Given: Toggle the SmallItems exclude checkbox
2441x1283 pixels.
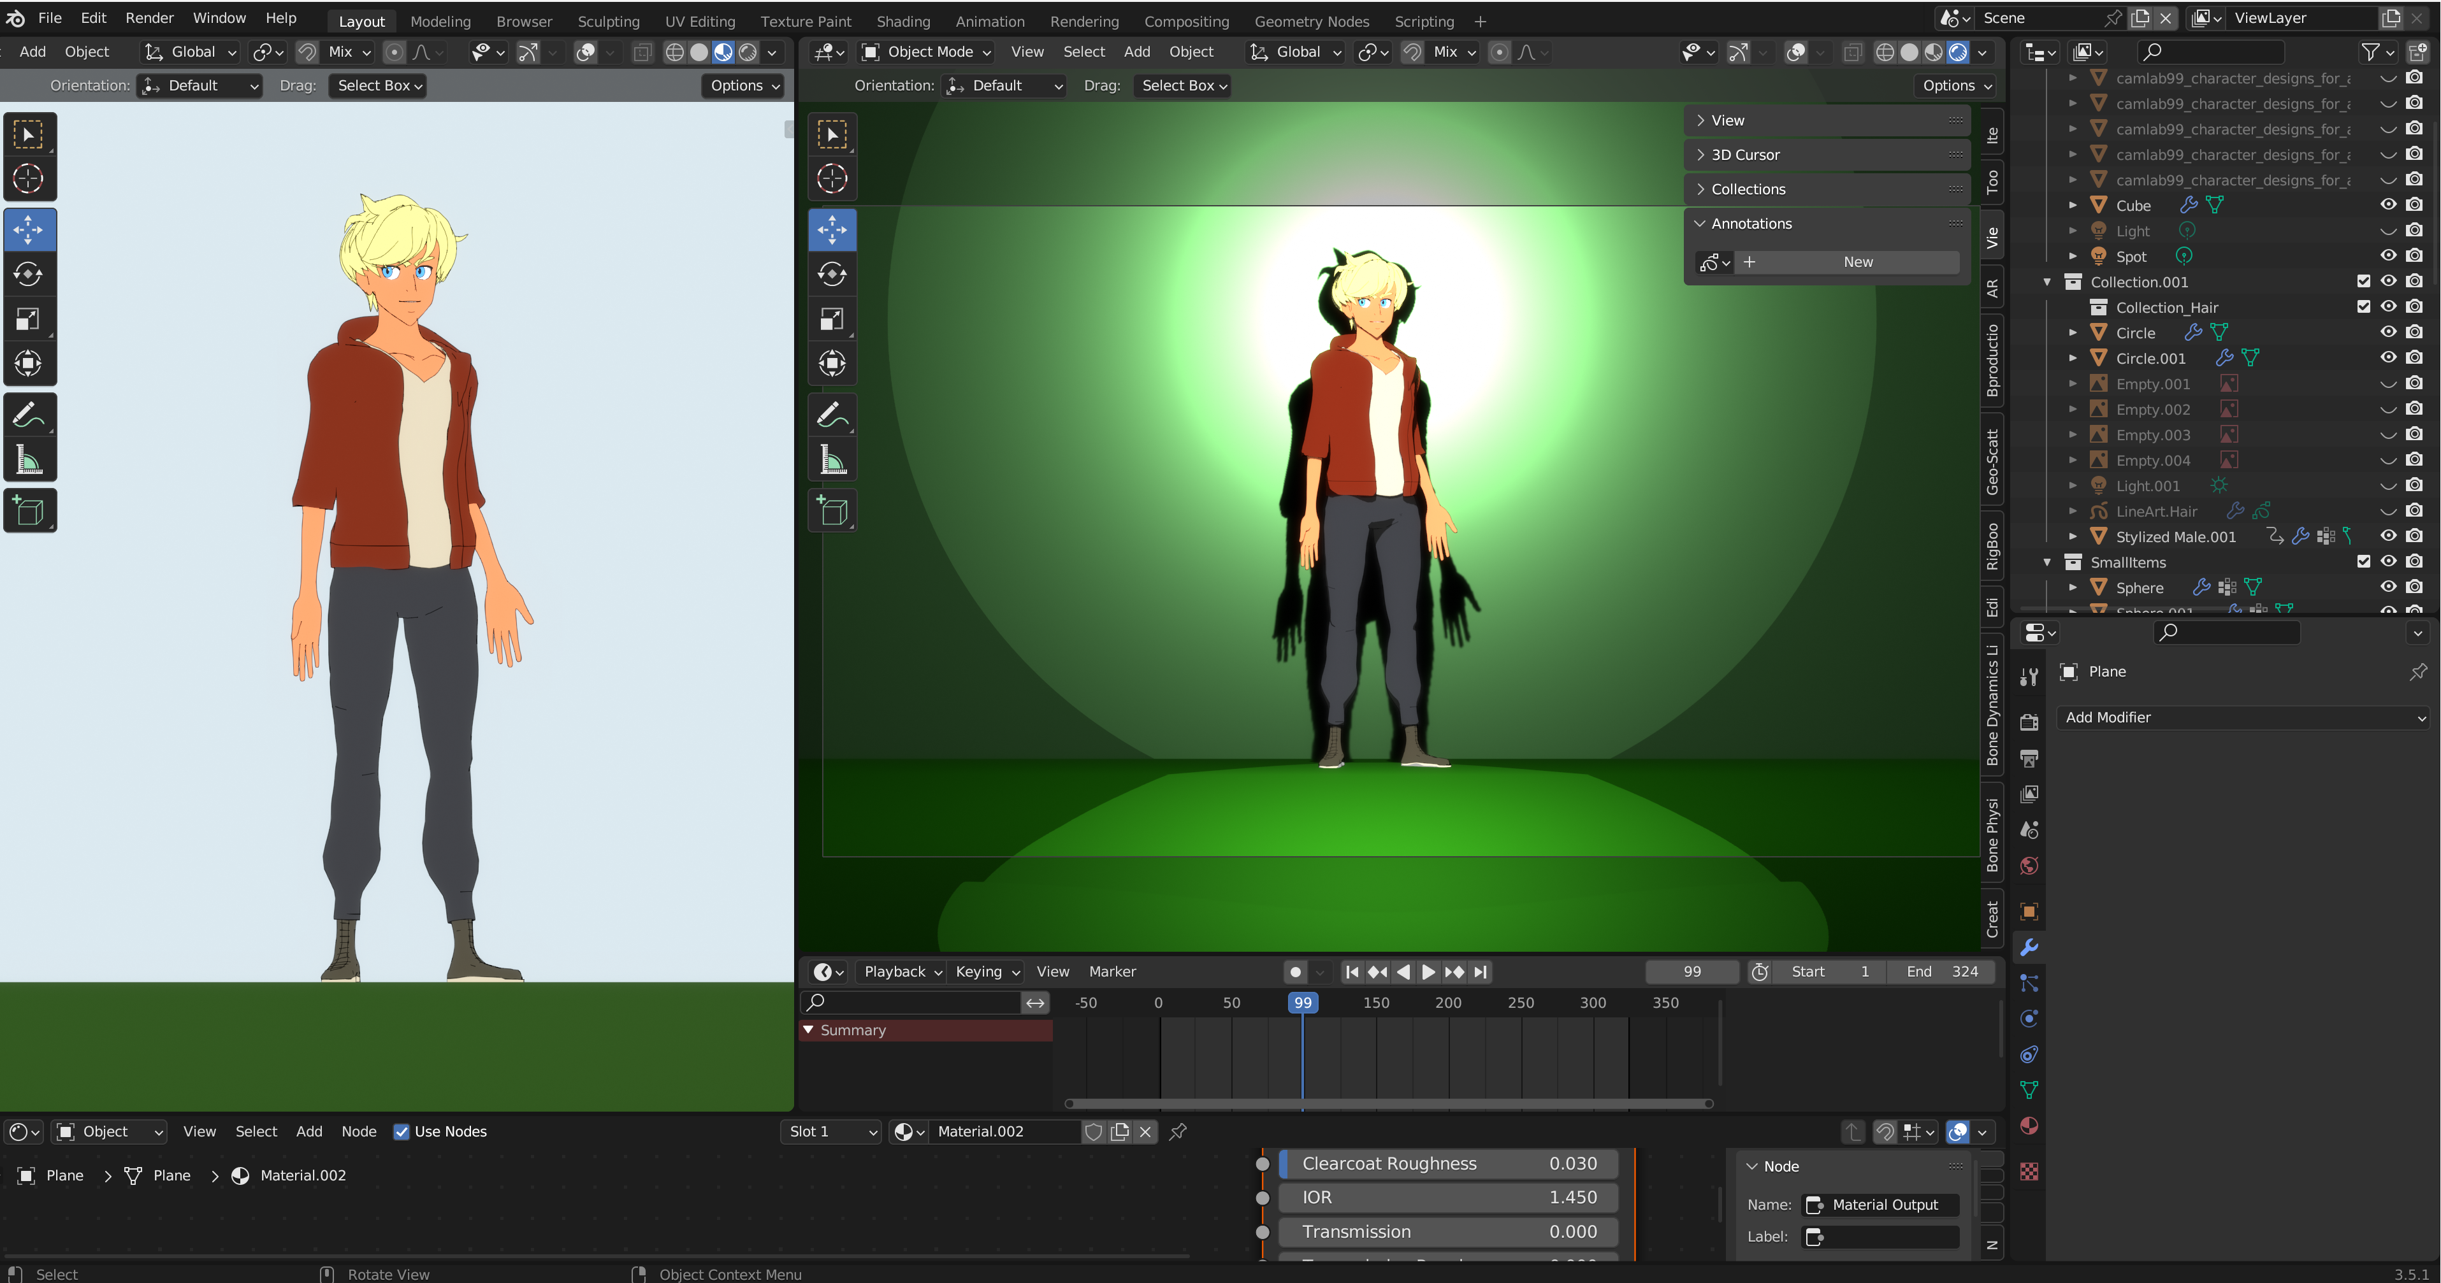Looking at the screenshot, I should coord(2363,561).
